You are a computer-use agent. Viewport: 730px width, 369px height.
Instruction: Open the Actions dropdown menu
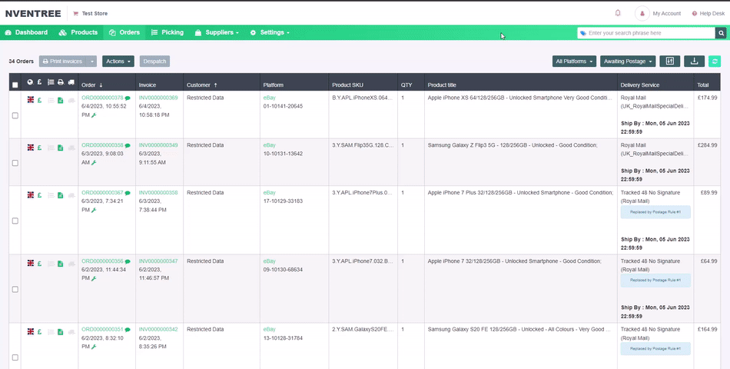pos(118,61)
